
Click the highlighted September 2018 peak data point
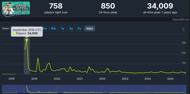coord(27,40)
